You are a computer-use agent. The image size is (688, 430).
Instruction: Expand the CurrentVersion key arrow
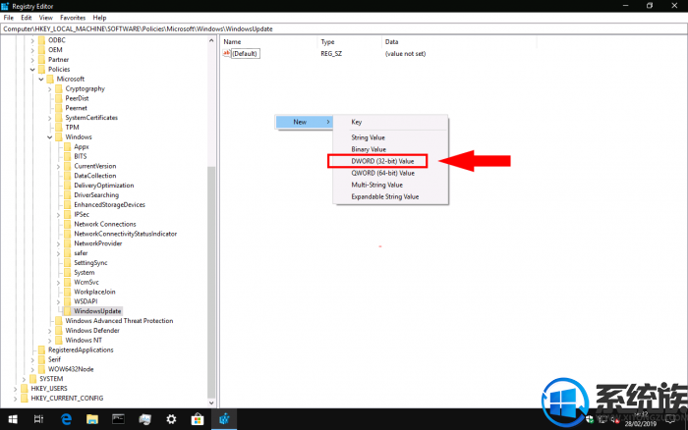(x=58, y=166)
